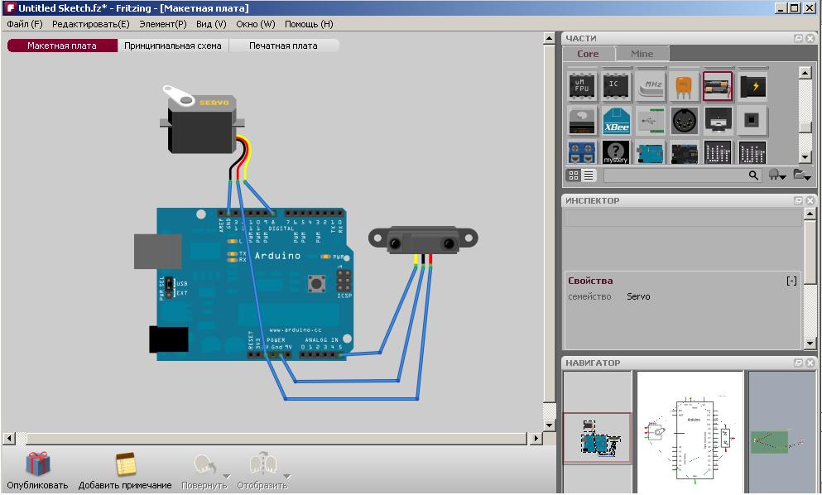The width and height of the screenshot is (822, 495).
Task: Open the Отобразить flip dropdown
Action: (x=286, y=476)
